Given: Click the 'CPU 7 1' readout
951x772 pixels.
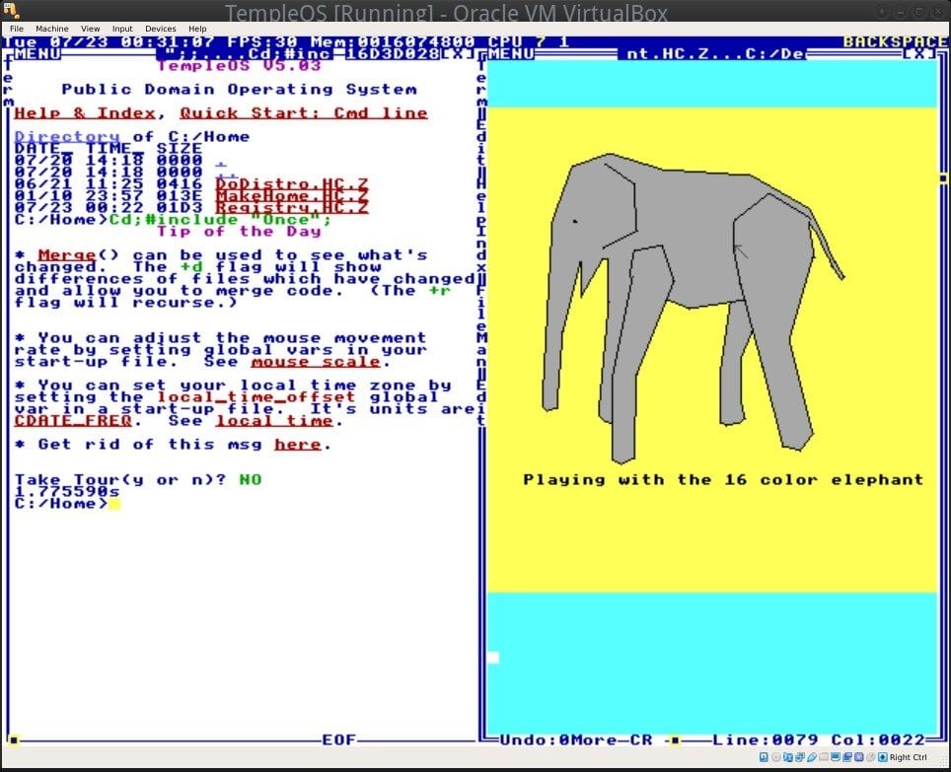Looking at the screenshot, I should (528, 41).
